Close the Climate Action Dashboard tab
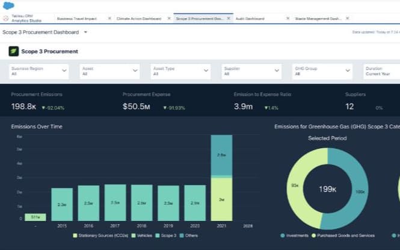400x250 pixels. tap(169, 19)
